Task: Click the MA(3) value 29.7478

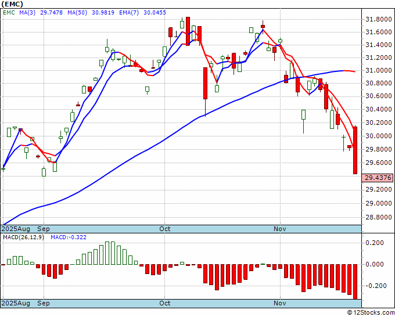Action: 51,12
